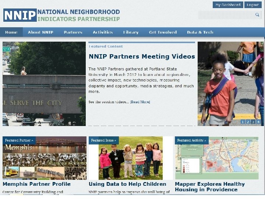This screenshot has width=265, height=199.
Task: Open Mapper Explores Healthy Housing in Providence
Action: click(x=210, y=186)
